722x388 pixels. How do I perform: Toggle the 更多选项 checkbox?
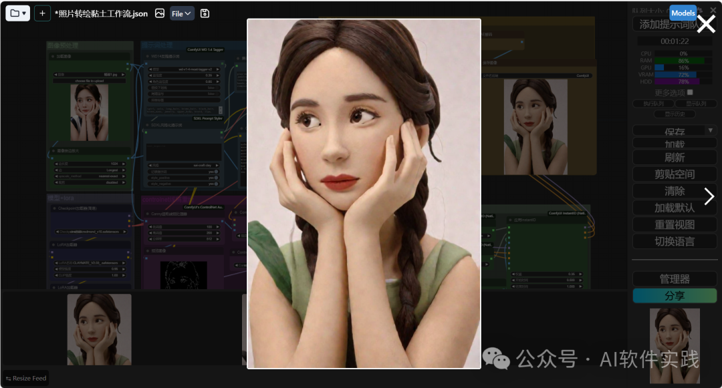coord(690,92)
